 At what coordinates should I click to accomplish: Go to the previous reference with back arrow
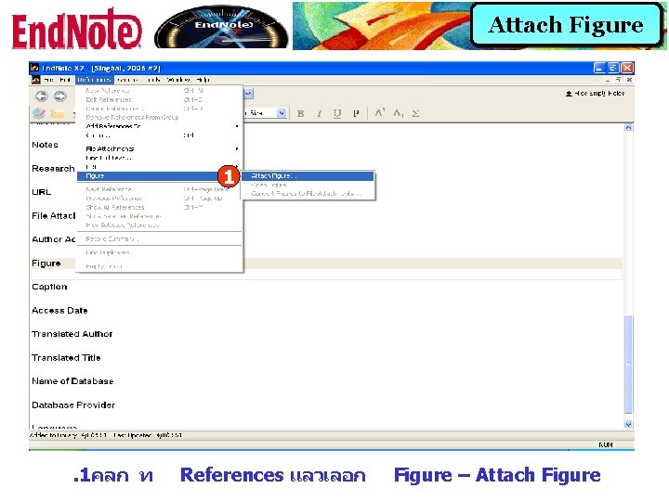click(42, 96)
